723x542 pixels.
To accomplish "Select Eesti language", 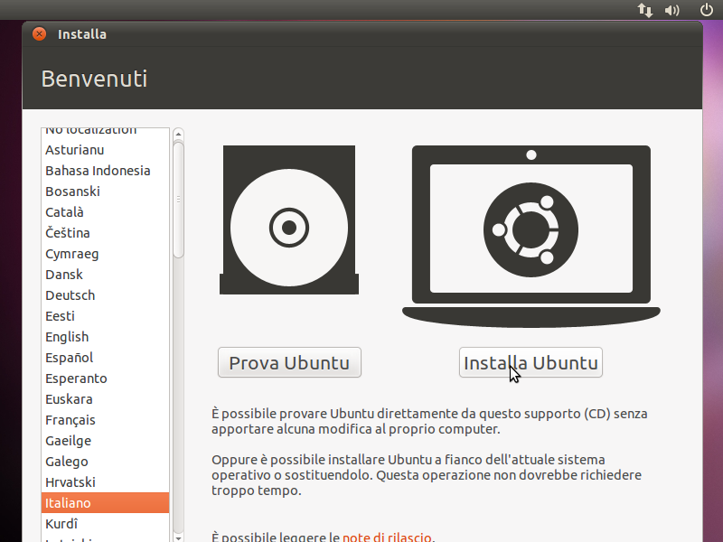I will (x=105, y=315).
